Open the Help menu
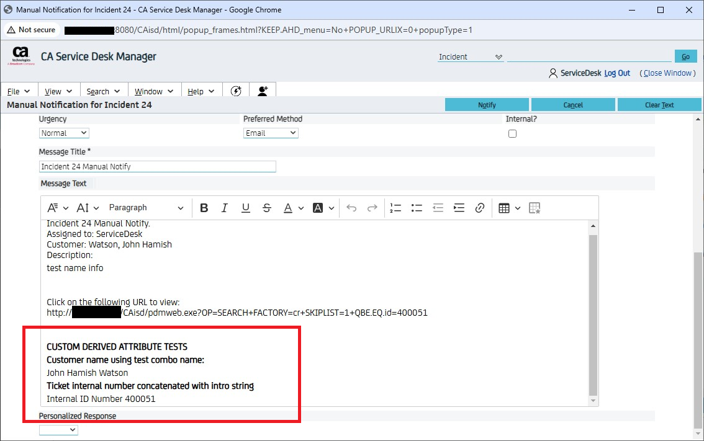This screenshot has width=704, height=441. click(201, 92)
